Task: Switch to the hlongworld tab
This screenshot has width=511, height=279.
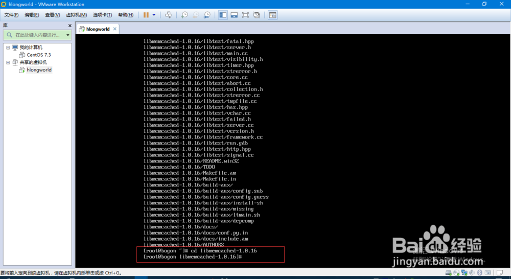Action: (98, 29)
